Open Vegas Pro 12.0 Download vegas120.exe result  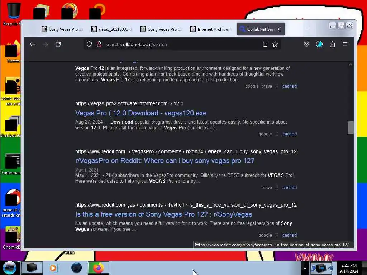click(141, 113)
